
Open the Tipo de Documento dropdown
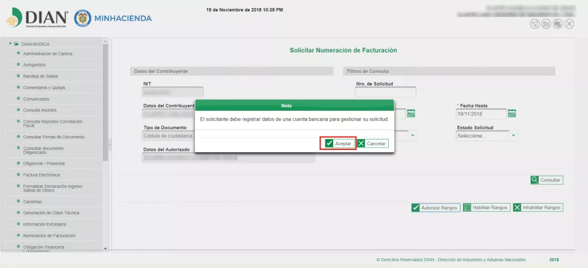[x=412, y=136]
